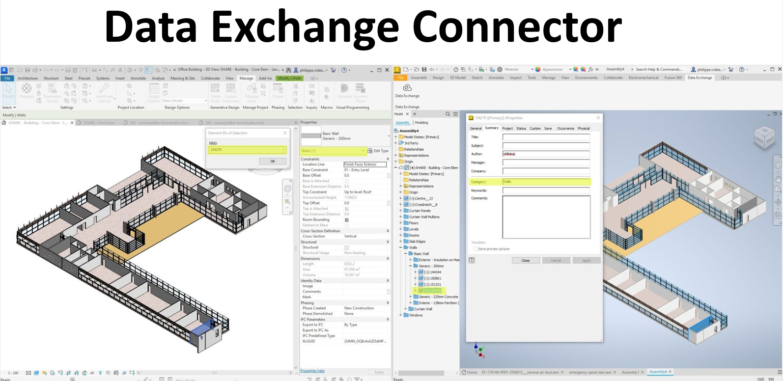This screenshot has width=783, height=381.
Task: Click the Title input field
Action: pyautogui.click(x=546, y=137)
